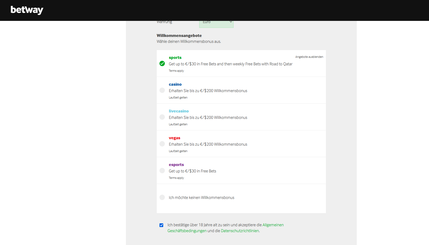Click the Willkommensangebote heading
429x245 pixels.
point(179,36)
